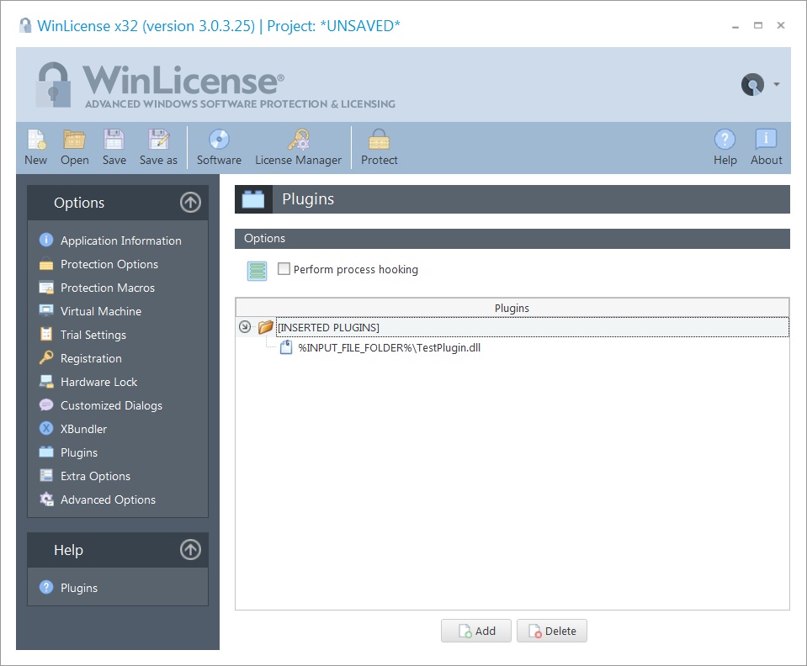This screenshot has width=807, height=666.
Task: Create a New project from toolbar
Action: tap(36, 147)
